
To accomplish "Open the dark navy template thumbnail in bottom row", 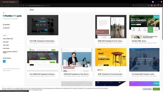I will [x=111, y=84].
